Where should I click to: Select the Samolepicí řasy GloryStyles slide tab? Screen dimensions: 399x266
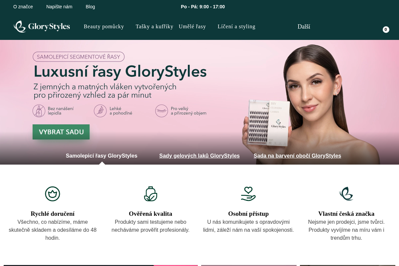(x=101, y=156)
